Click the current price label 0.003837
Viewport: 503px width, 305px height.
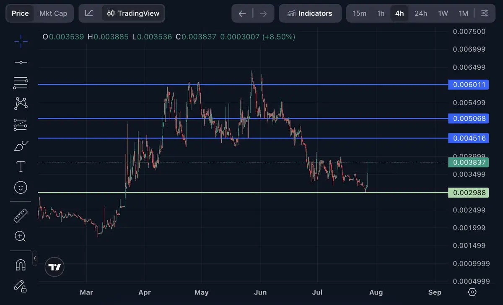(468, 163)
